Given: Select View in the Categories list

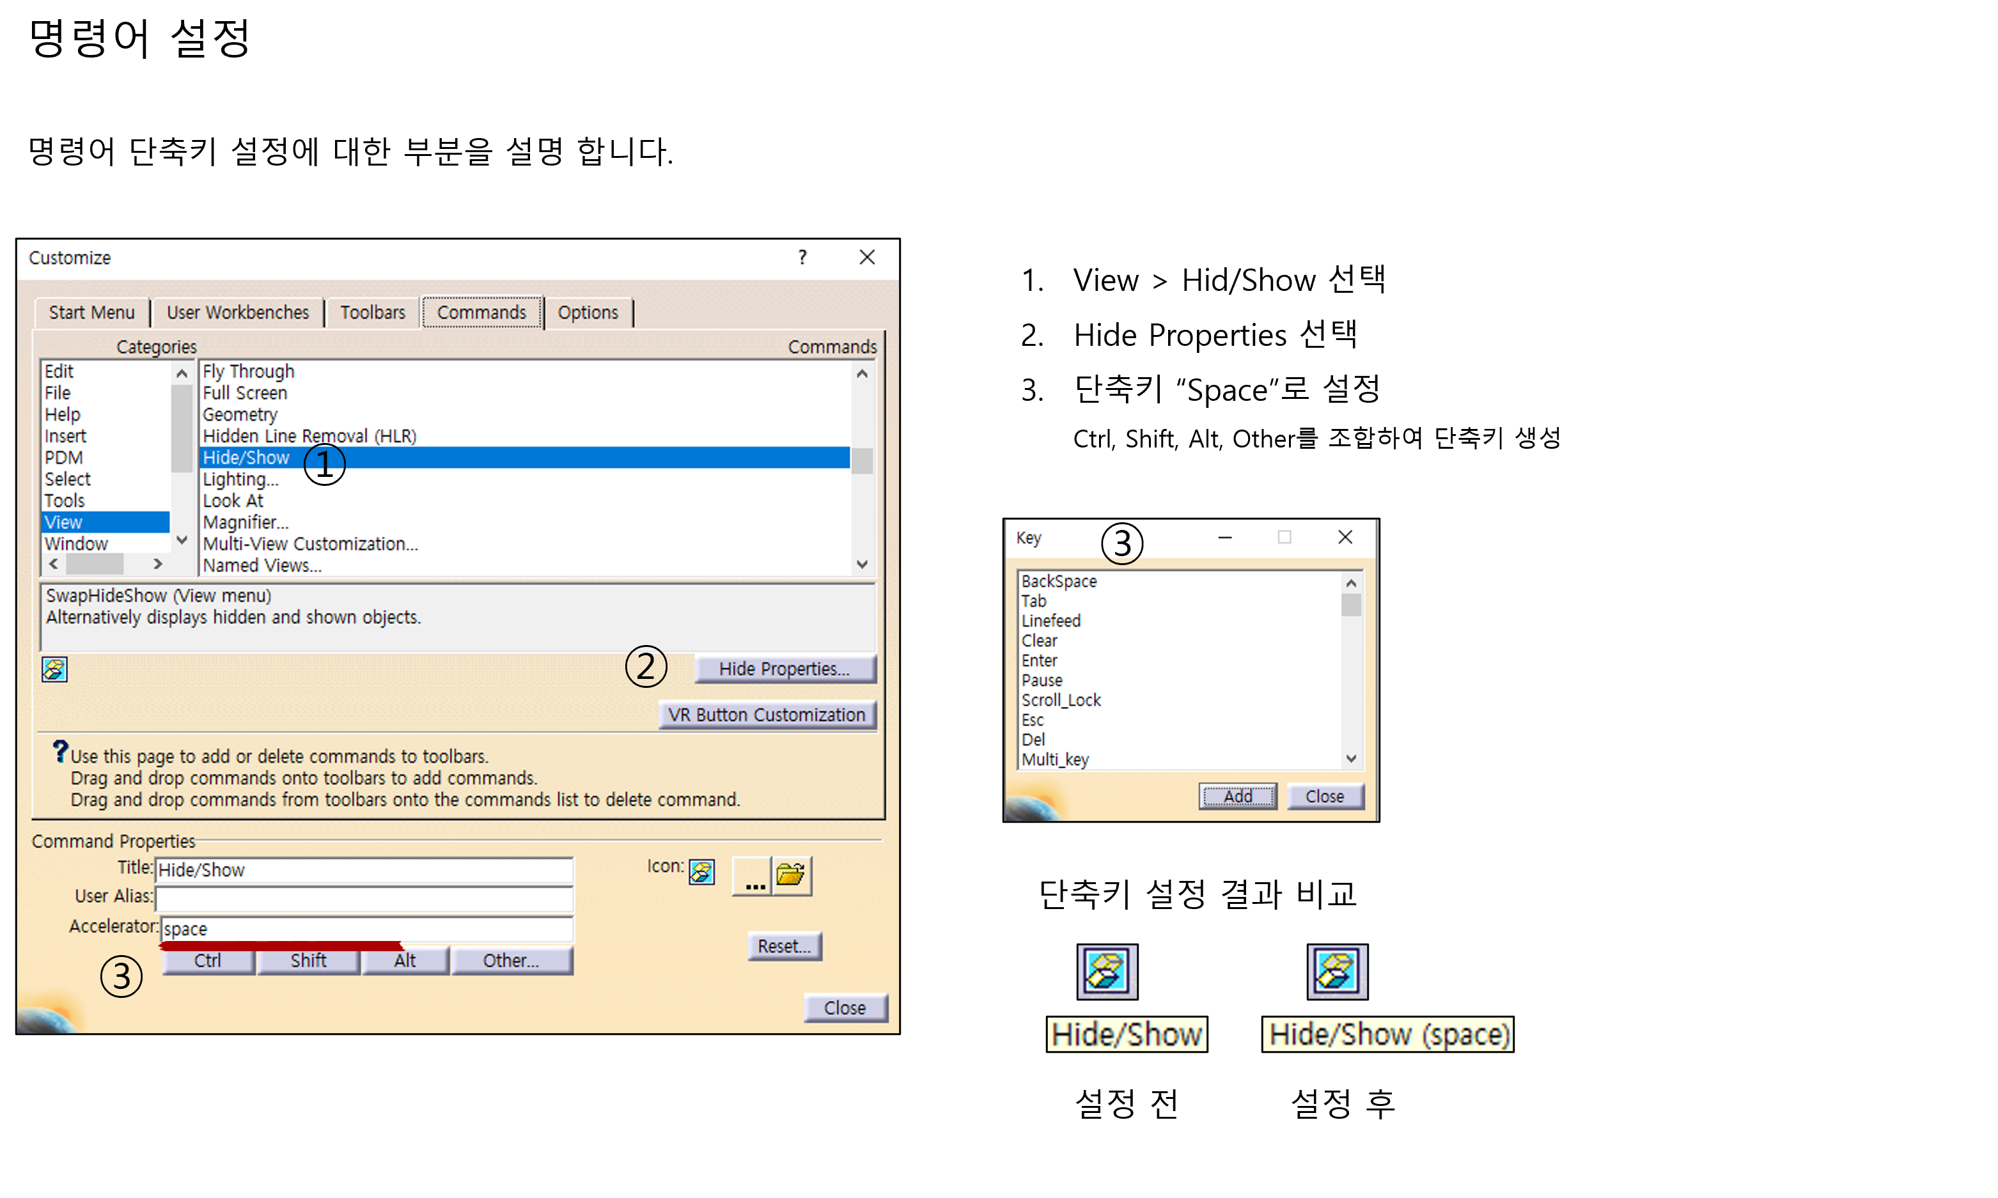Looking at the screenshot, I should pos(63,522).
